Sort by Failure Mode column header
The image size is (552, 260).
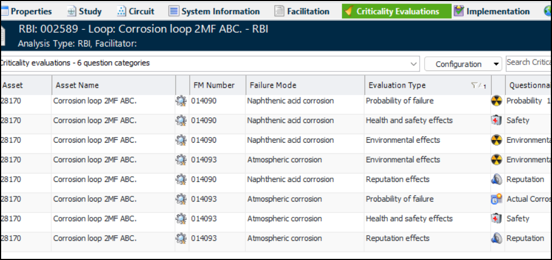click(x=272, y=85)
